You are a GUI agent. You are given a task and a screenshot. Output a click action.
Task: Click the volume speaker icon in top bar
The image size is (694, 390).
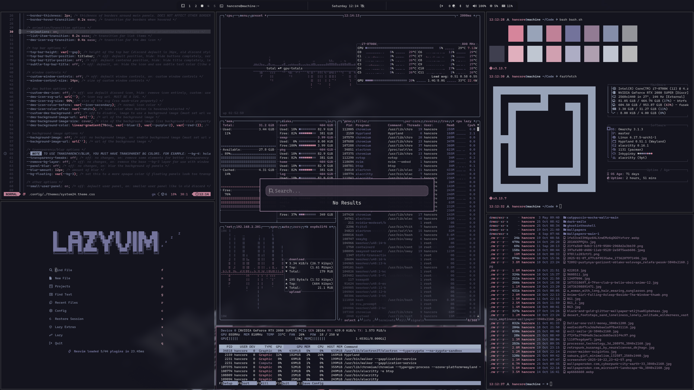(x=474, y=6)
